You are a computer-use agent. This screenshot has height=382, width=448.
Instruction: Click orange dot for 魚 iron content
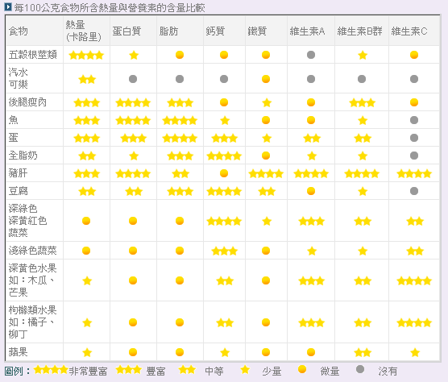(266, 120)
